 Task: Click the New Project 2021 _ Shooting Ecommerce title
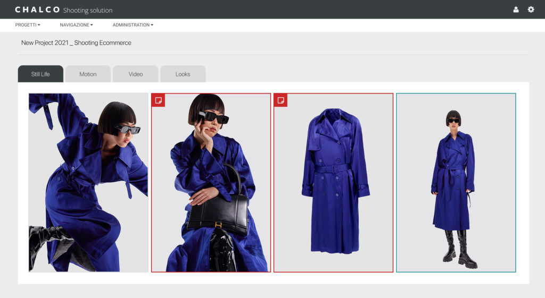click(x=76, y=42)
